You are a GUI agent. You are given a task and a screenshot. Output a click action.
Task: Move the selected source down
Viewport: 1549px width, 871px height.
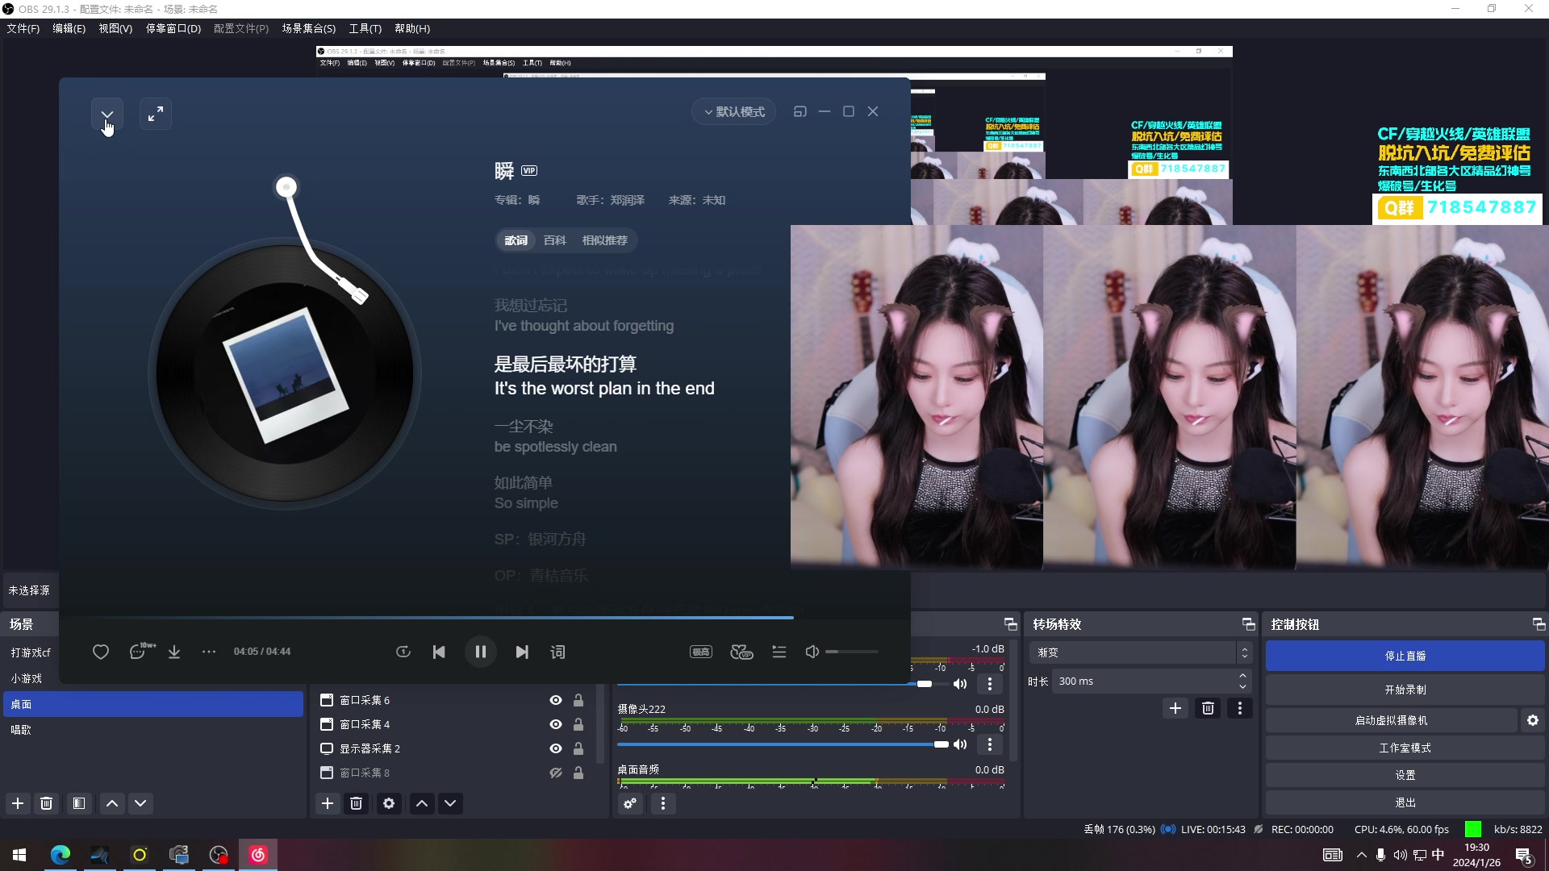point(450,803)
